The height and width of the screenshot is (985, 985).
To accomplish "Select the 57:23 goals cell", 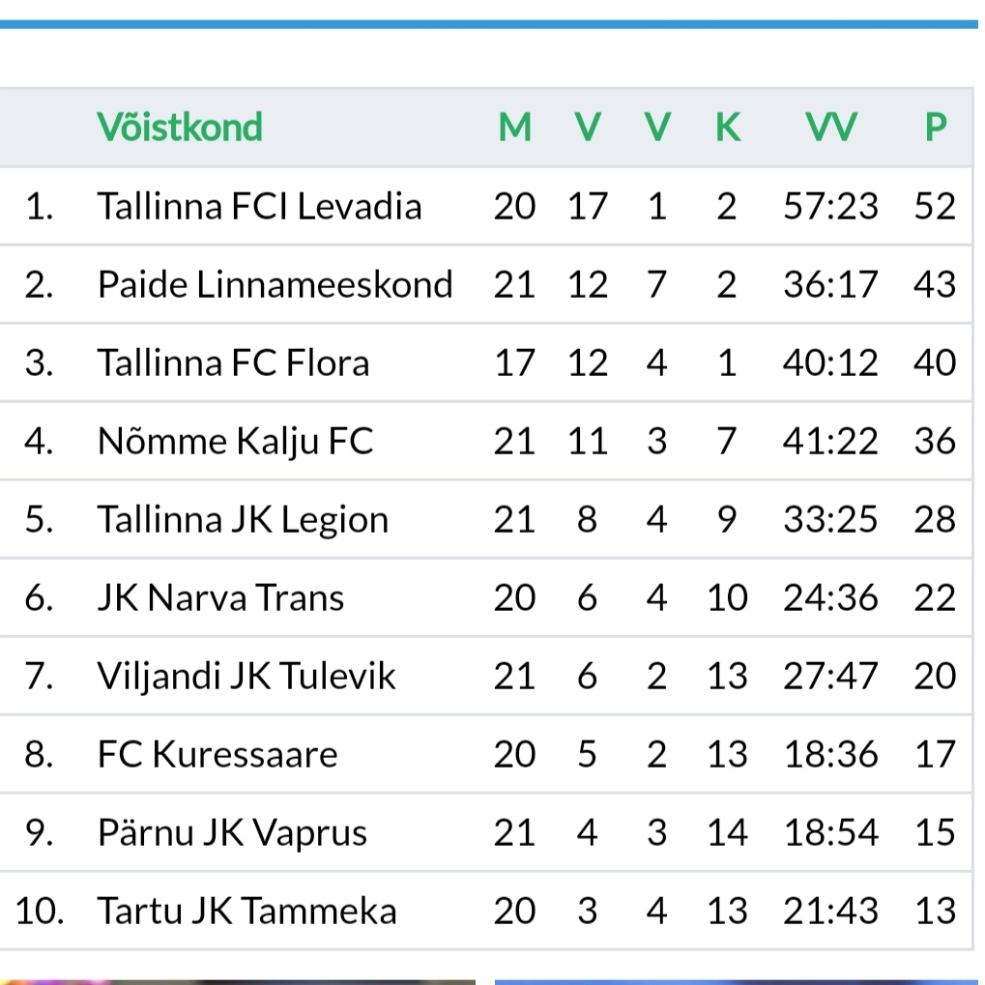I will tap(830, 206).
